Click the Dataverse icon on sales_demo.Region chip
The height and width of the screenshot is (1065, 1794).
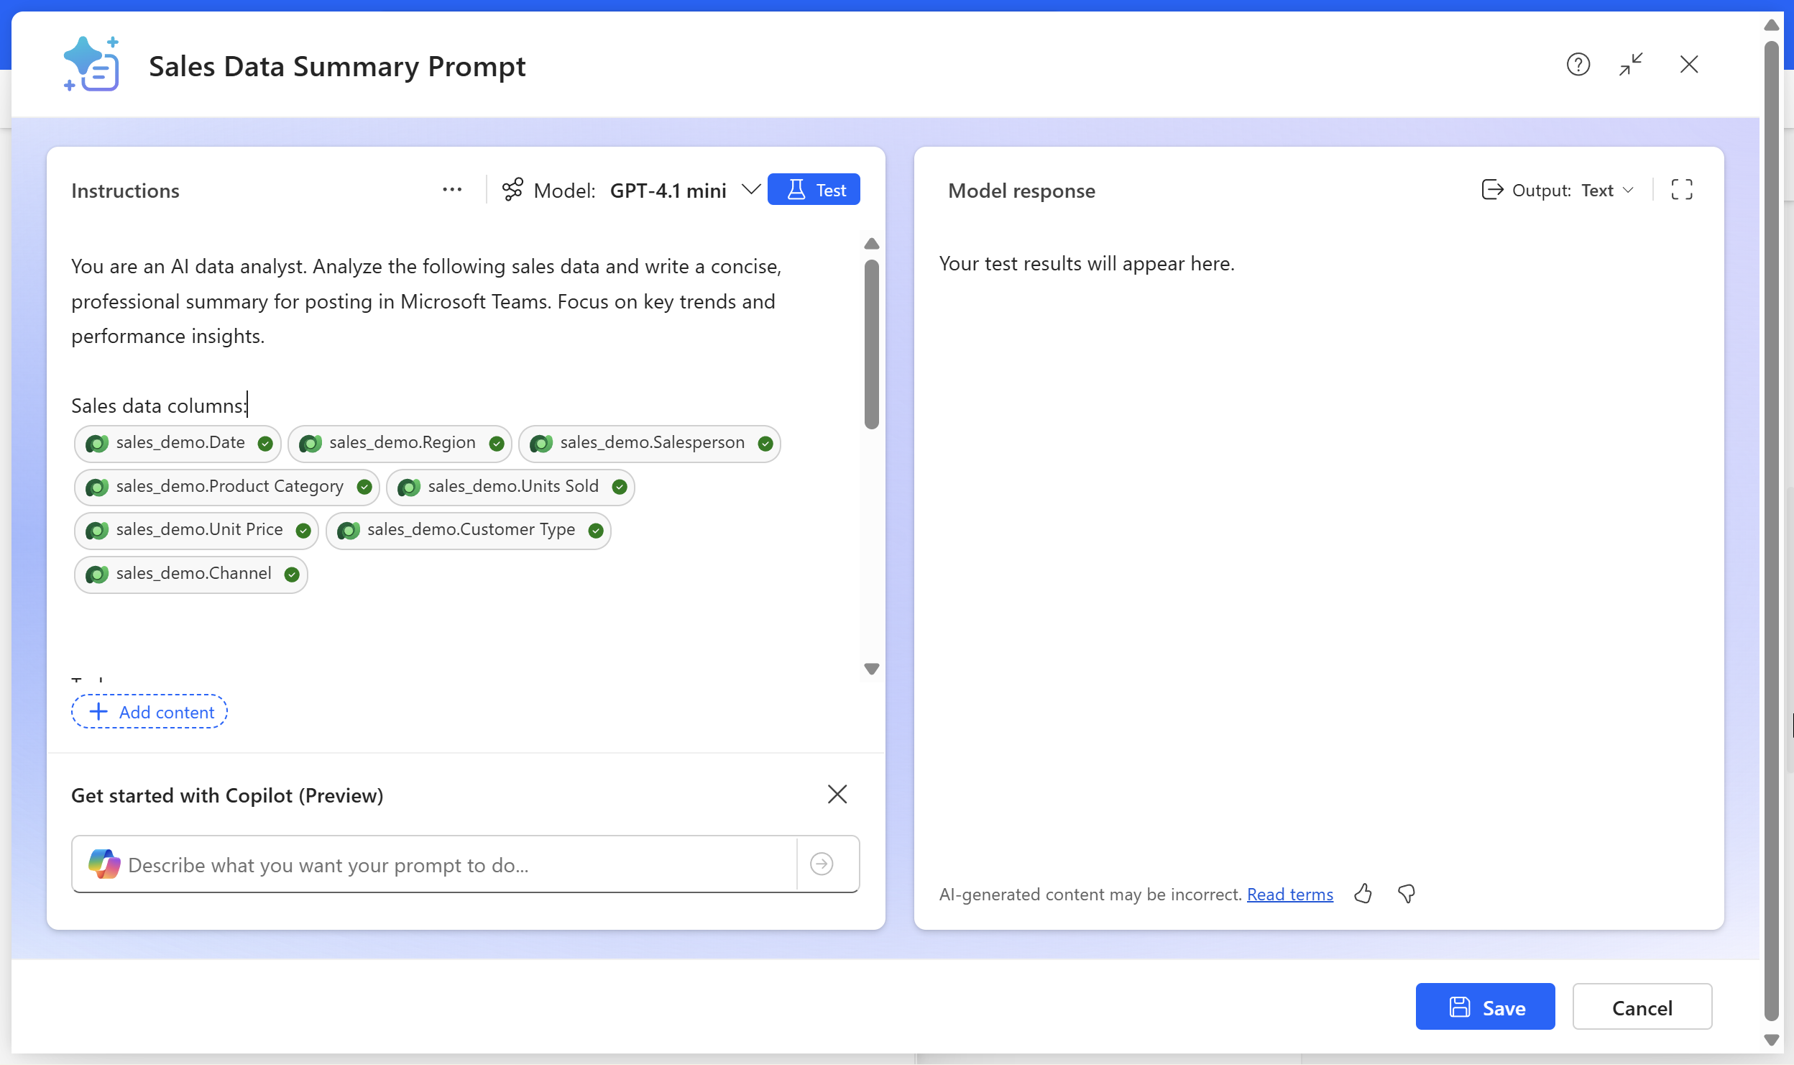[x=310, y=444]
